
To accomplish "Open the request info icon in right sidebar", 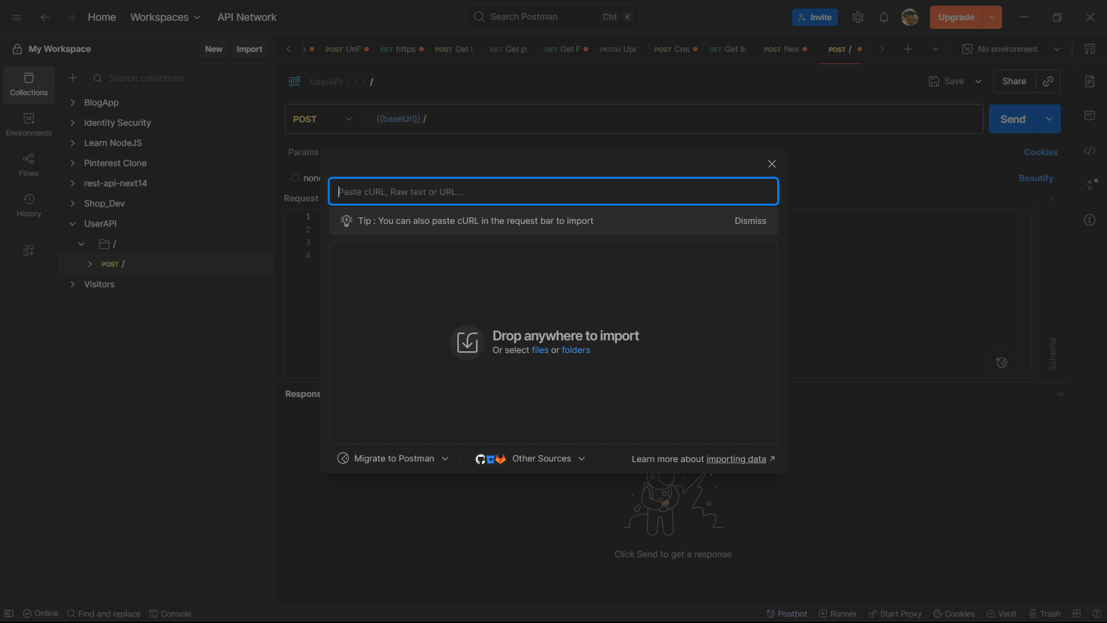I will tap(1090, 220).
